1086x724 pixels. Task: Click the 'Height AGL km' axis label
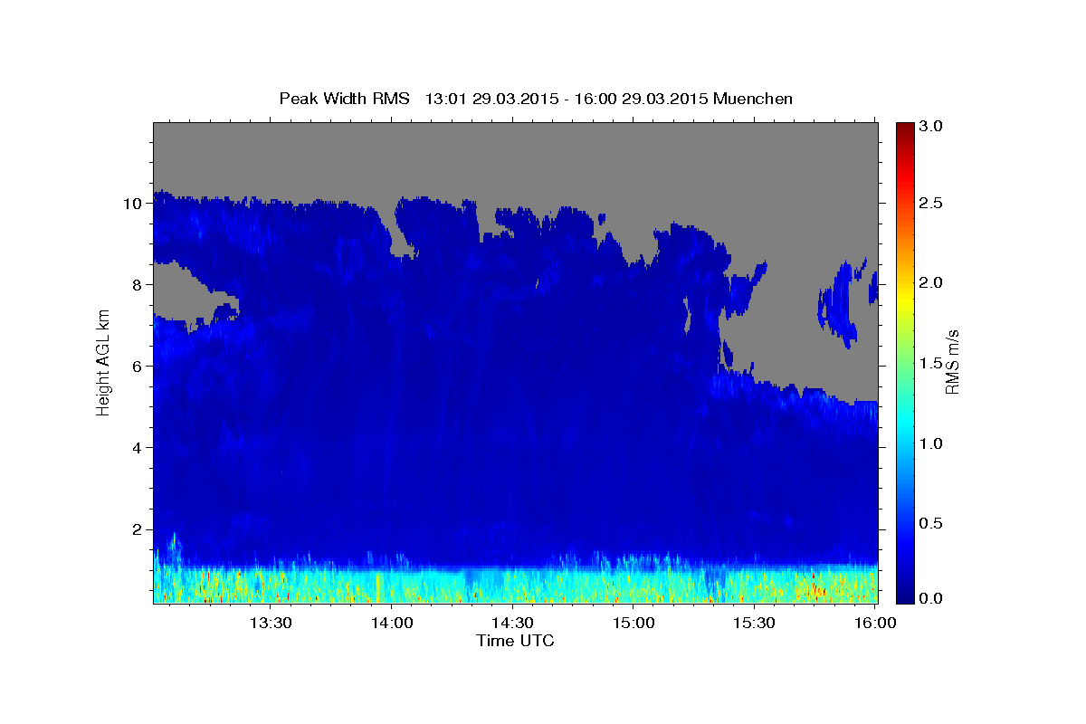[104, 362]
